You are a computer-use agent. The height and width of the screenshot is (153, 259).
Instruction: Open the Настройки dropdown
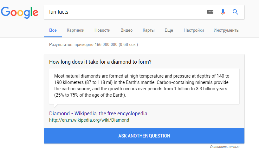pyautogui.click(x=194, y=30)
